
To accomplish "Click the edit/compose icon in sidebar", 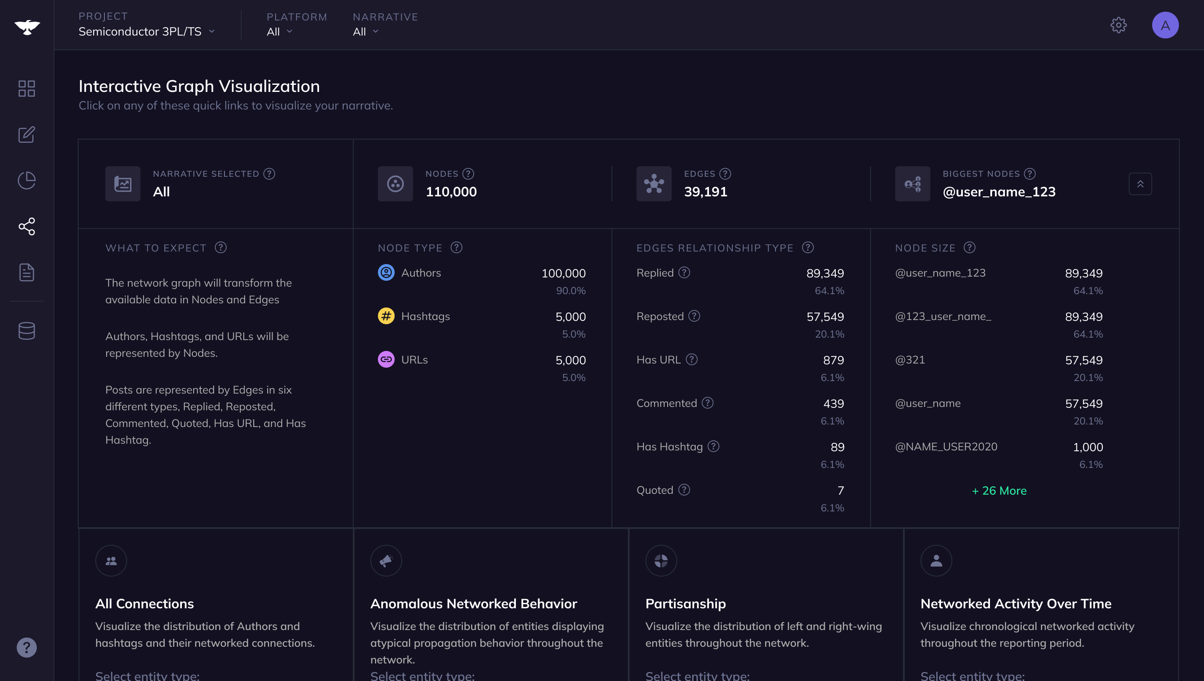I will 27,135.
